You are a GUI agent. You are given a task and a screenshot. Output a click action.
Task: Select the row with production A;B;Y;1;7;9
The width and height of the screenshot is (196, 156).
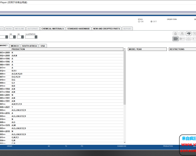[62, 104]
